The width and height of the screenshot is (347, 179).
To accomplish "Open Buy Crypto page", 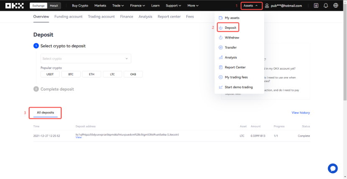I will click(80, 6).
